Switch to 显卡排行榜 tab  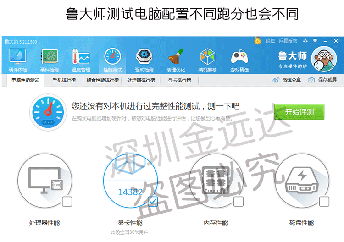pos(179,80)
